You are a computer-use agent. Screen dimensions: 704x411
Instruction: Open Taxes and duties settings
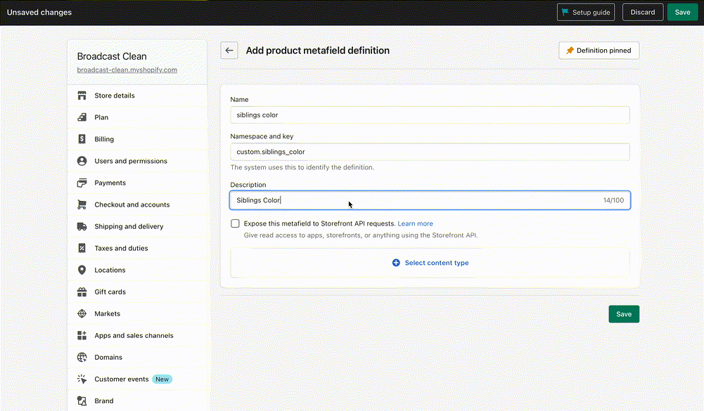coord(121,248)
